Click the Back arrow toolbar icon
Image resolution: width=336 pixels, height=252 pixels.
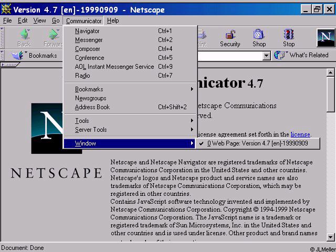pyautogui.click(x=25, y=35)
